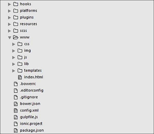
Task: Click the platforms folder icon
Action: (15, 11)
